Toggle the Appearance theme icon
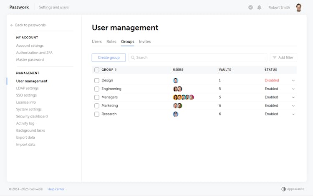 click(x=284, y=189)
